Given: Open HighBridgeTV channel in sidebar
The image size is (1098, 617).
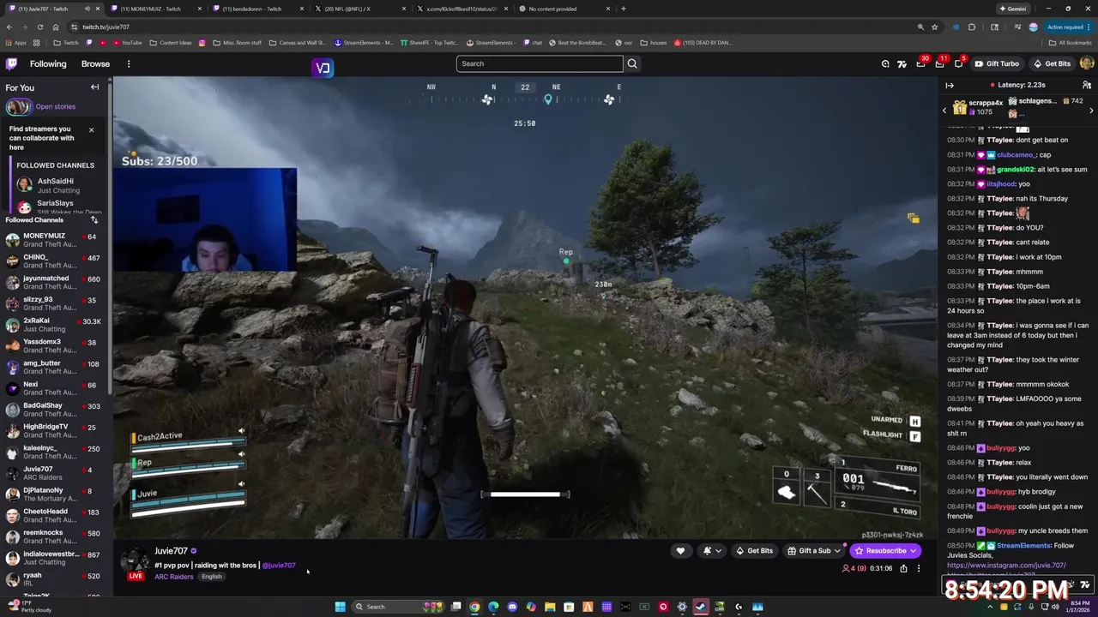Looking at the screenshot, I should point(54,431).
